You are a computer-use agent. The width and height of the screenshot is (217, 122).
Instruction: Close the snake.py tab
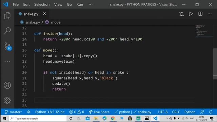pos(44,14)
